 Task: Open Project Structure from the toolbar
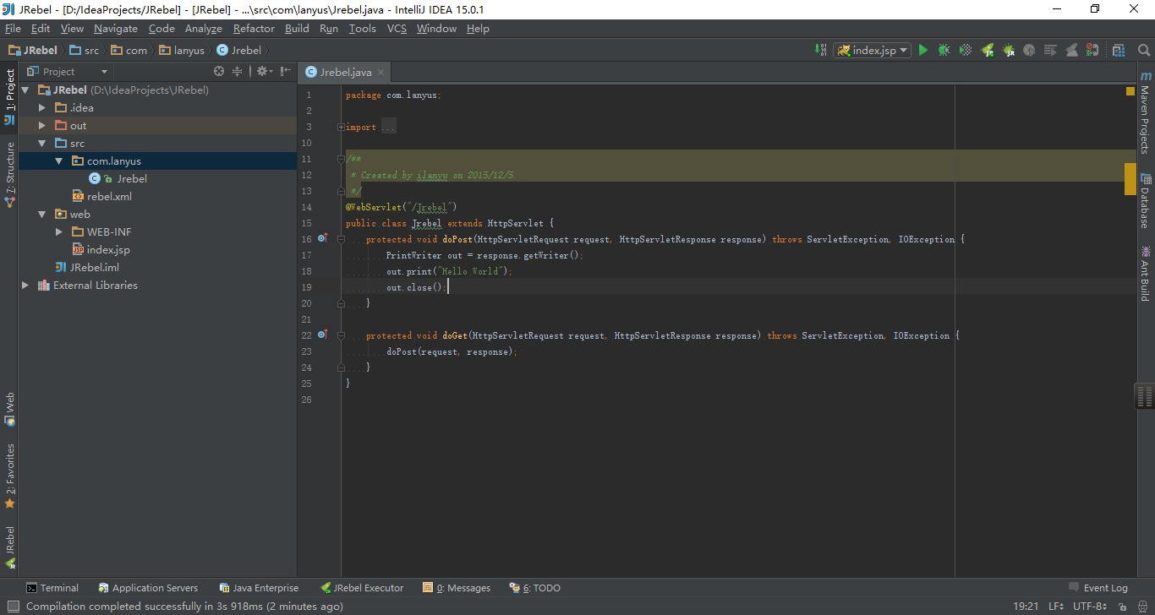tap(1119, 51)
